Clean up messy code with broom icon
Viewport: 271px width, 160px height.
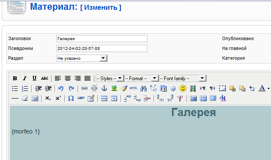coord(124,88)
